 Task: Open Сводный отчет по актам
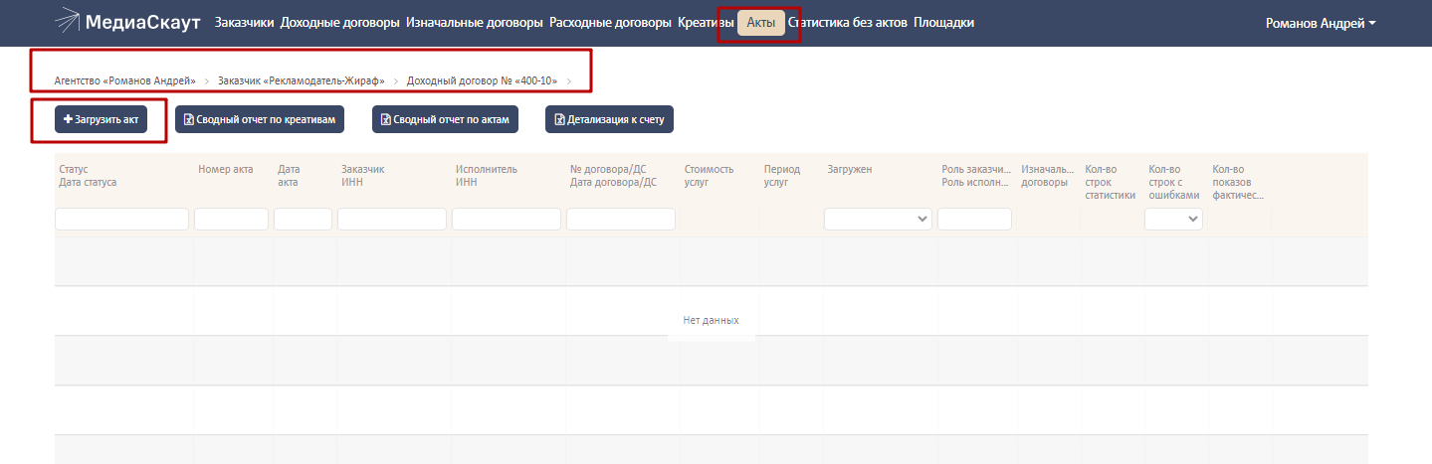coord(446,119)
